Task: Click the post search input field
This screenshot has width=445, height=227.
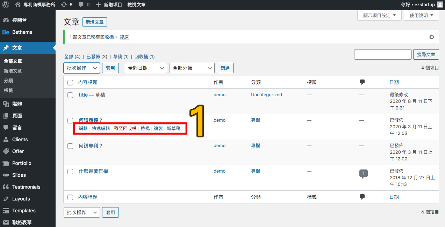Action: coord(383,54)
